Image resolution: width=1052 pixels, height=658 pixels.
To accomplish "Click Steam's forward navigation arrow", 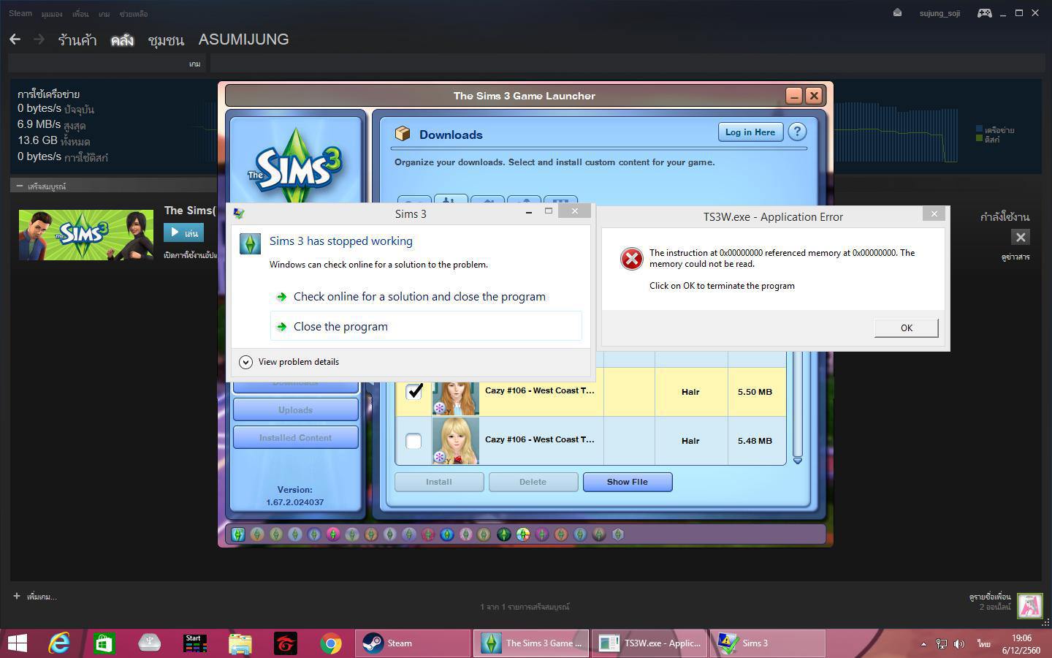I will 39,39.
